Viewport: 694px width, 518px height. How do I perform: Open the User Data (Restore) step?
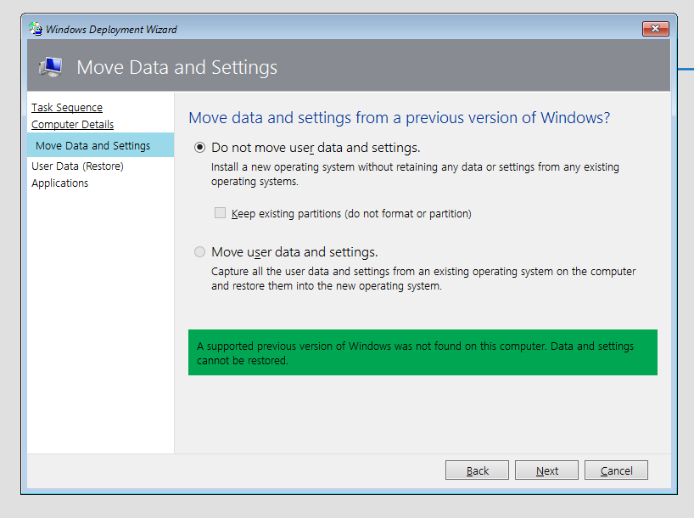(x=76, y=166)
